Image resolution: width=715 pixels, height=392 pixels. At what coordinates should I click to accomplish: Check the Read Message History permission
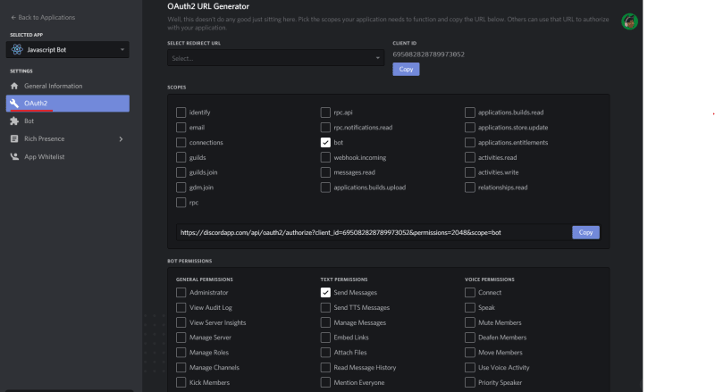click(x=325, y=367)
